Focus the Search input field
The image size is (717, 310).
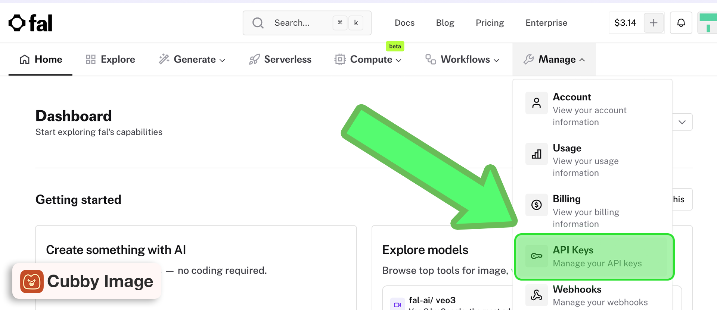click(307, 23)
